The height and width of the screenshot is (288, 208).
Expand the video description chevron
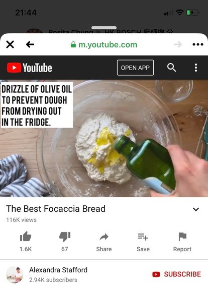tap(196, 209)
